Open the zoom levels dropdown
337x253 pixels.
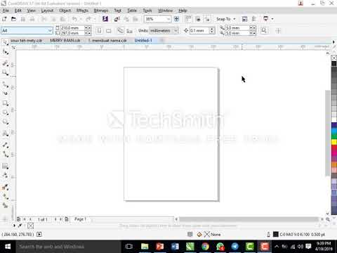(168, 19)
